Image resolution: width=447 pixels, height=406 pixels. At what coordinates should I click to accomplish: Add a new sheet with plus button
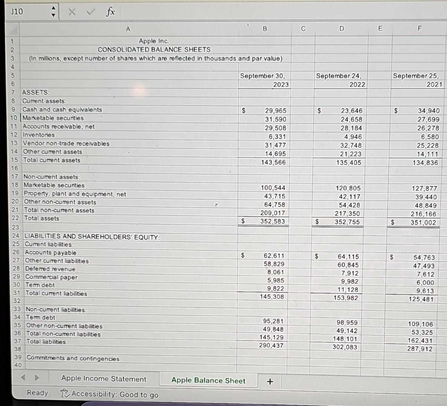click(270, 381)
